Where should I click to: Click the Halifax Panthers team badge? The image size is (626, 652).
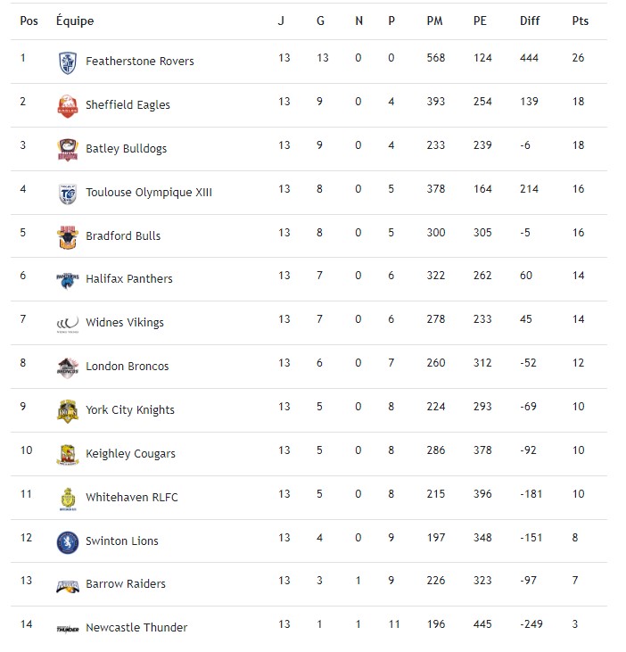68,279
